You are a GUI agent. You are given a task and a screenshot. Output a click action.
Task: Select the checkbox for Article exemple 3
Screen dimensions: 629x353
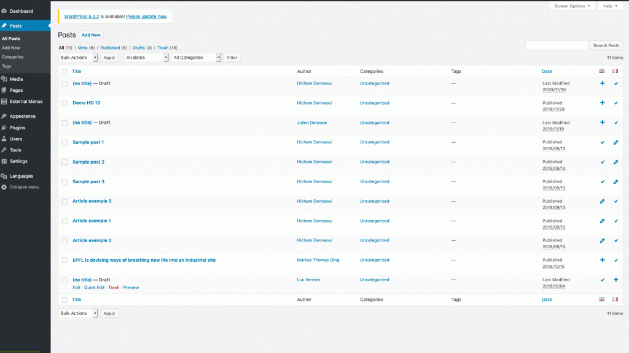(x=64, y=202)
